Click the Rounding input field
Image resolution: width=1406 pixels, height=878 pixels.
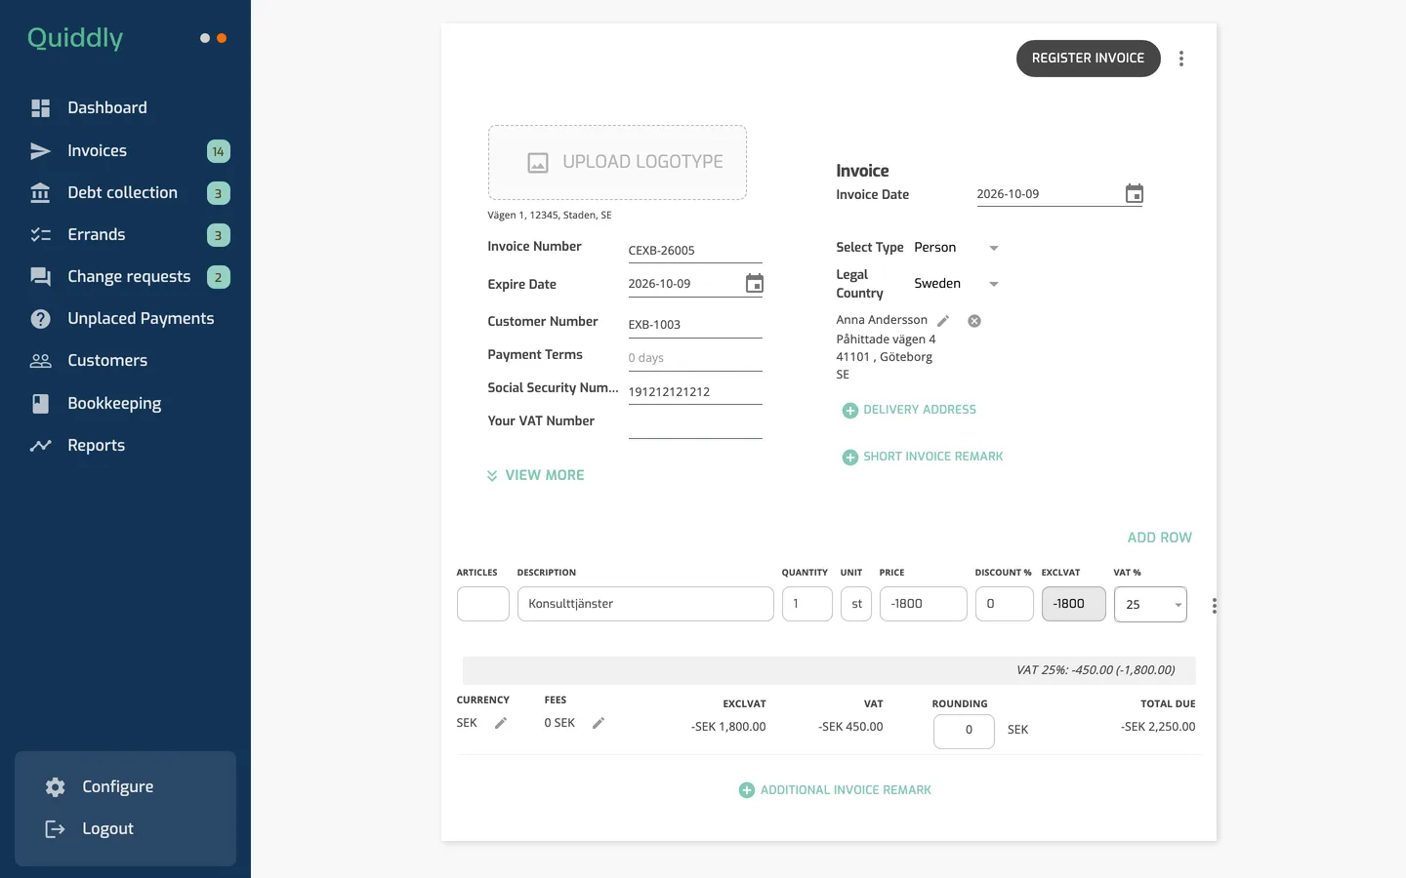tap(964, 731)
